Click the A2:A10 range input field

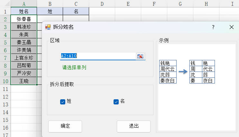point(97,56)
